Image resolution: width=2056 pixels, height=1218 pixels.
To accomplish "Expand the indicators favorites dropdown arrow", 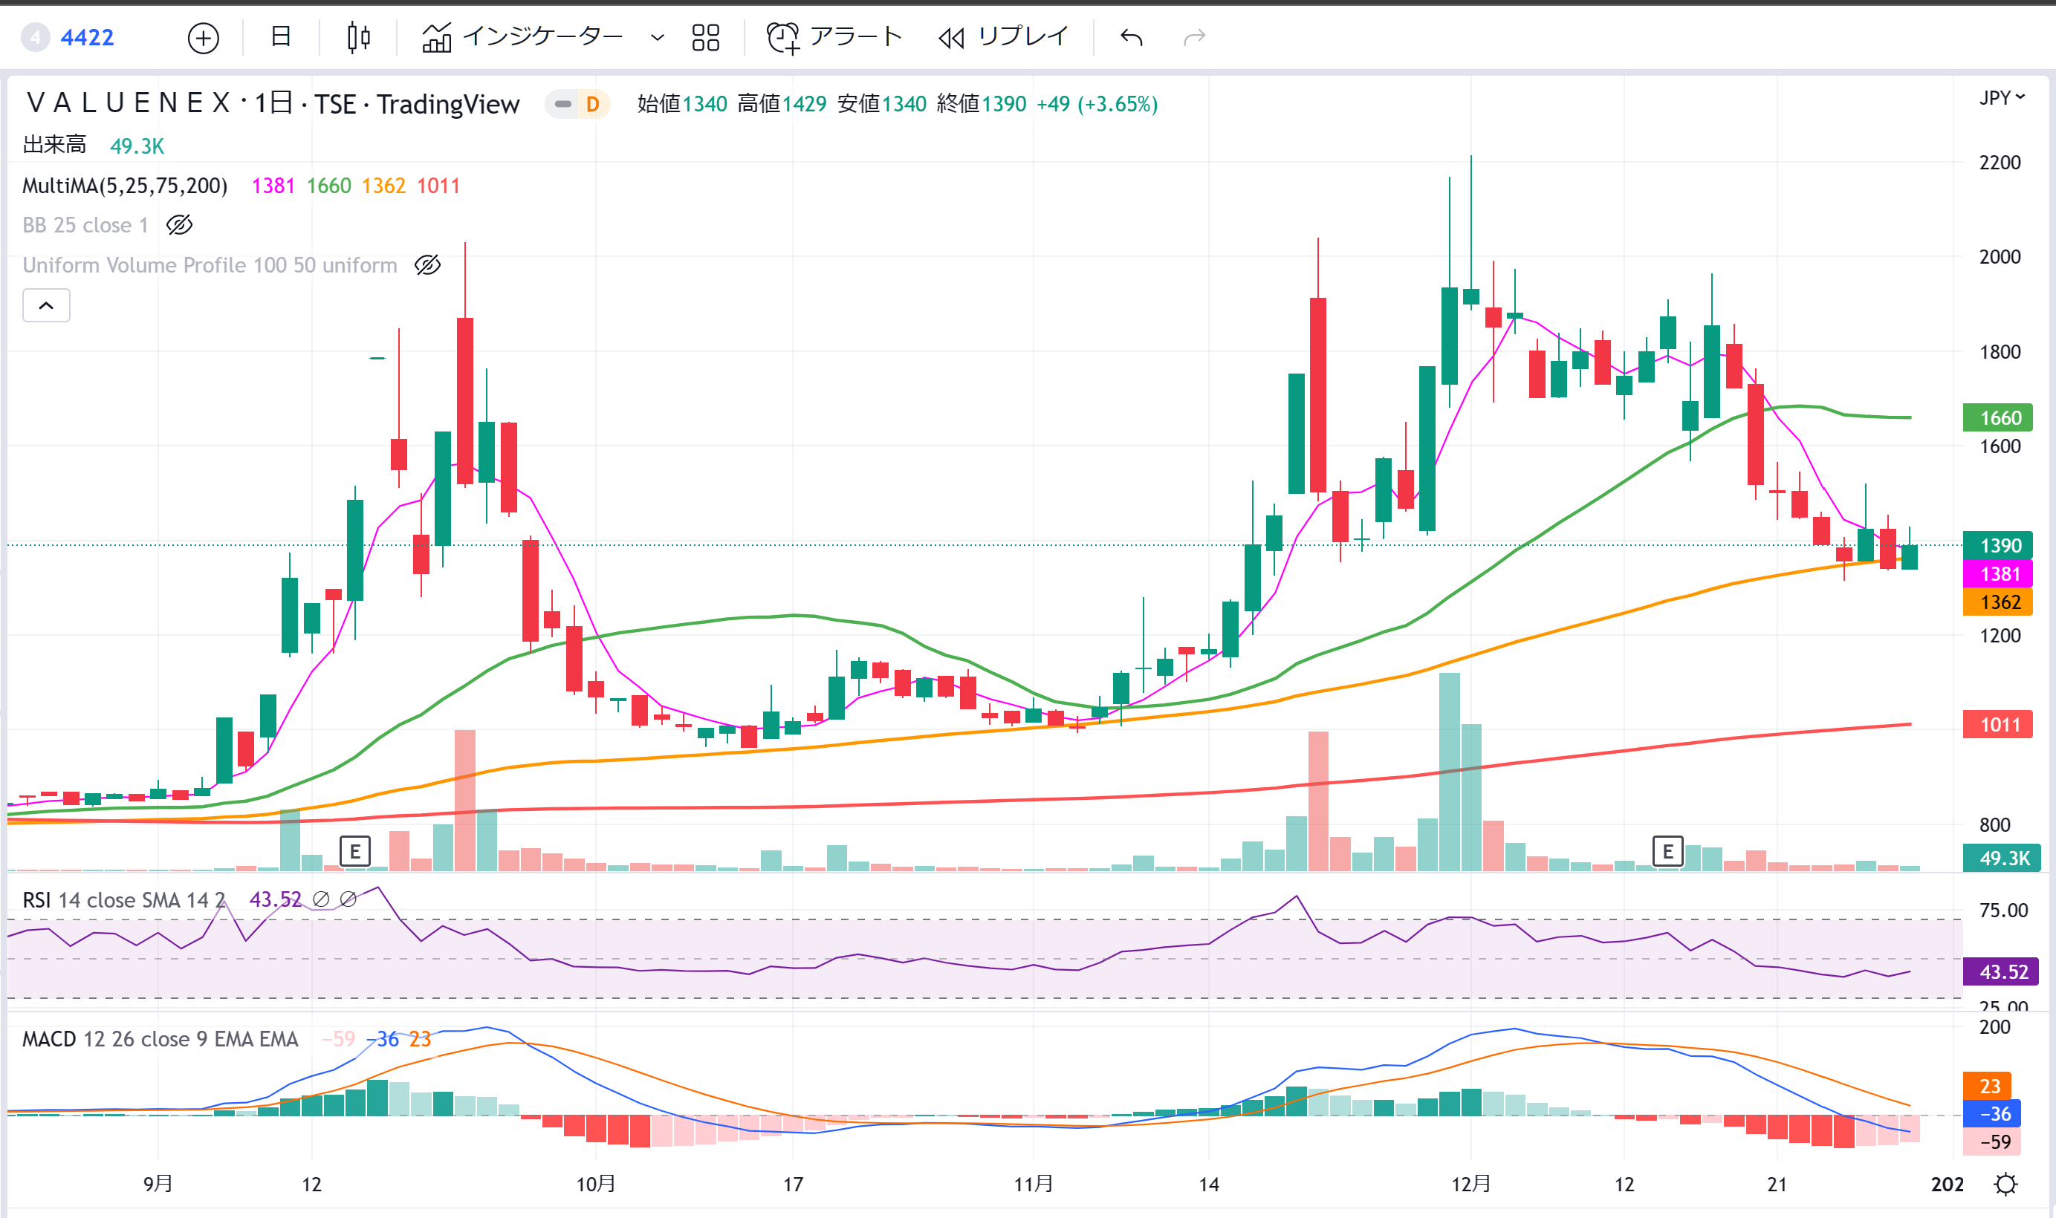I will click(657, 38).
